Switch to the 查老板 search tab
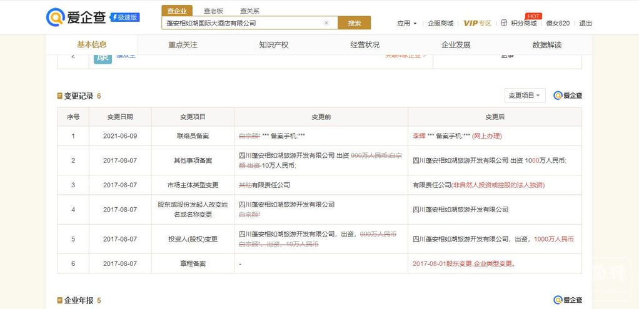The height and width of the screenshot is (309, 639). click(214, 11)
